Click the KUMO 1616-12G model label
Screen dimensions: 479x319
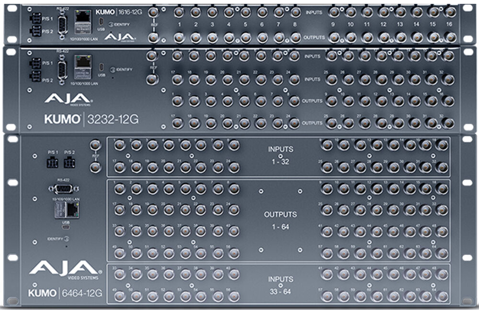click(118, 12)
